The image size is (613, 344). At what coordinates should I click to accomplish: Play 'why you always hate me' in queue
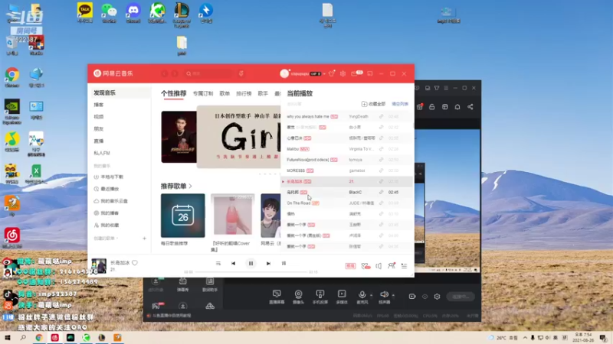point(346,117)
